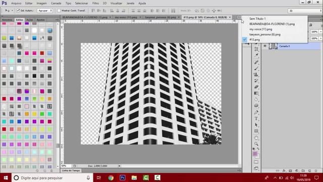Select the Crop tool in the toolbar
Screen dimensions: 323x182
point(256,49)
